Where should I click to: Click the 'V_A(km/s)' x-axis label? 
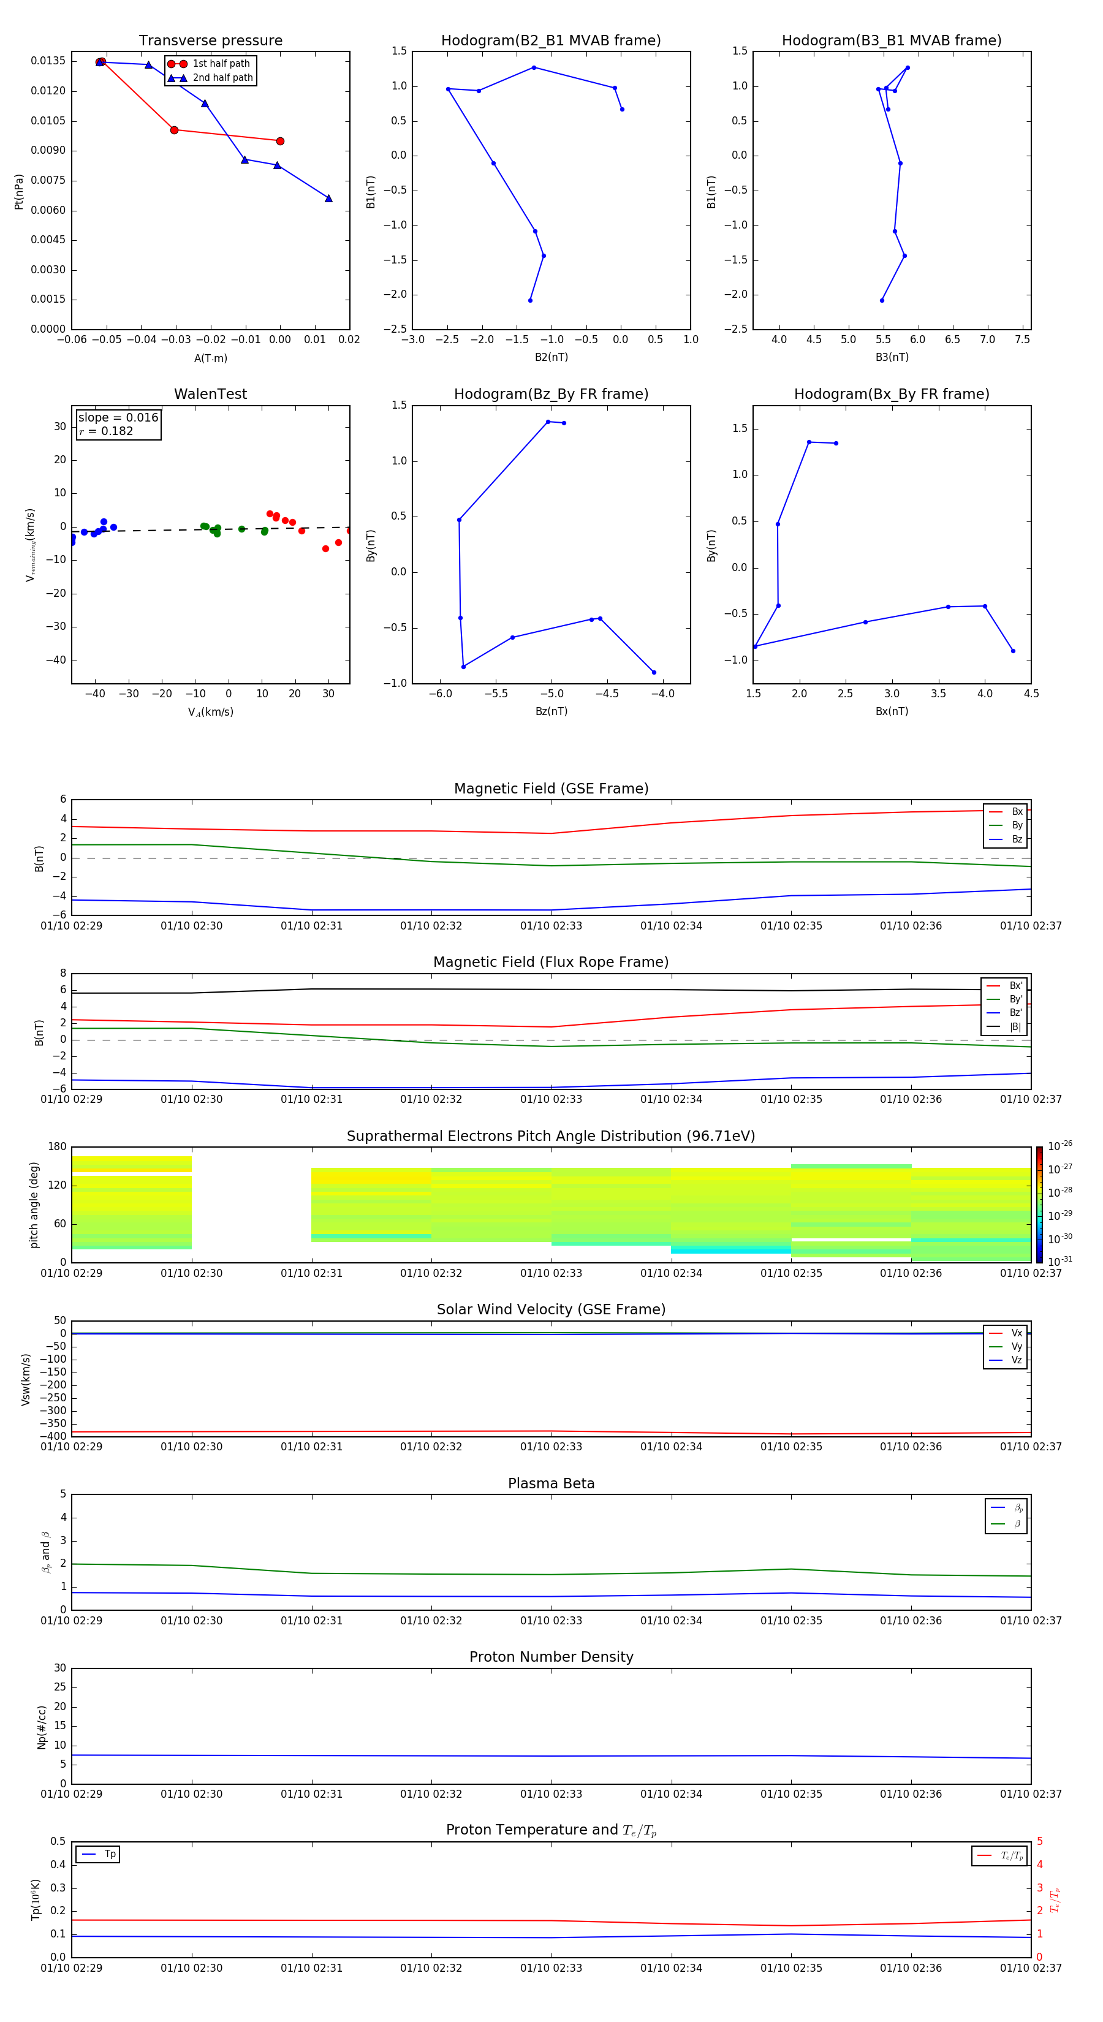pos(210,712)
